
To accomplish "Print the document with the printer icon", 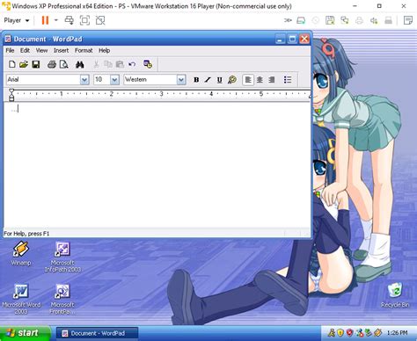I will pyautogui.click(x=52, y=64).
